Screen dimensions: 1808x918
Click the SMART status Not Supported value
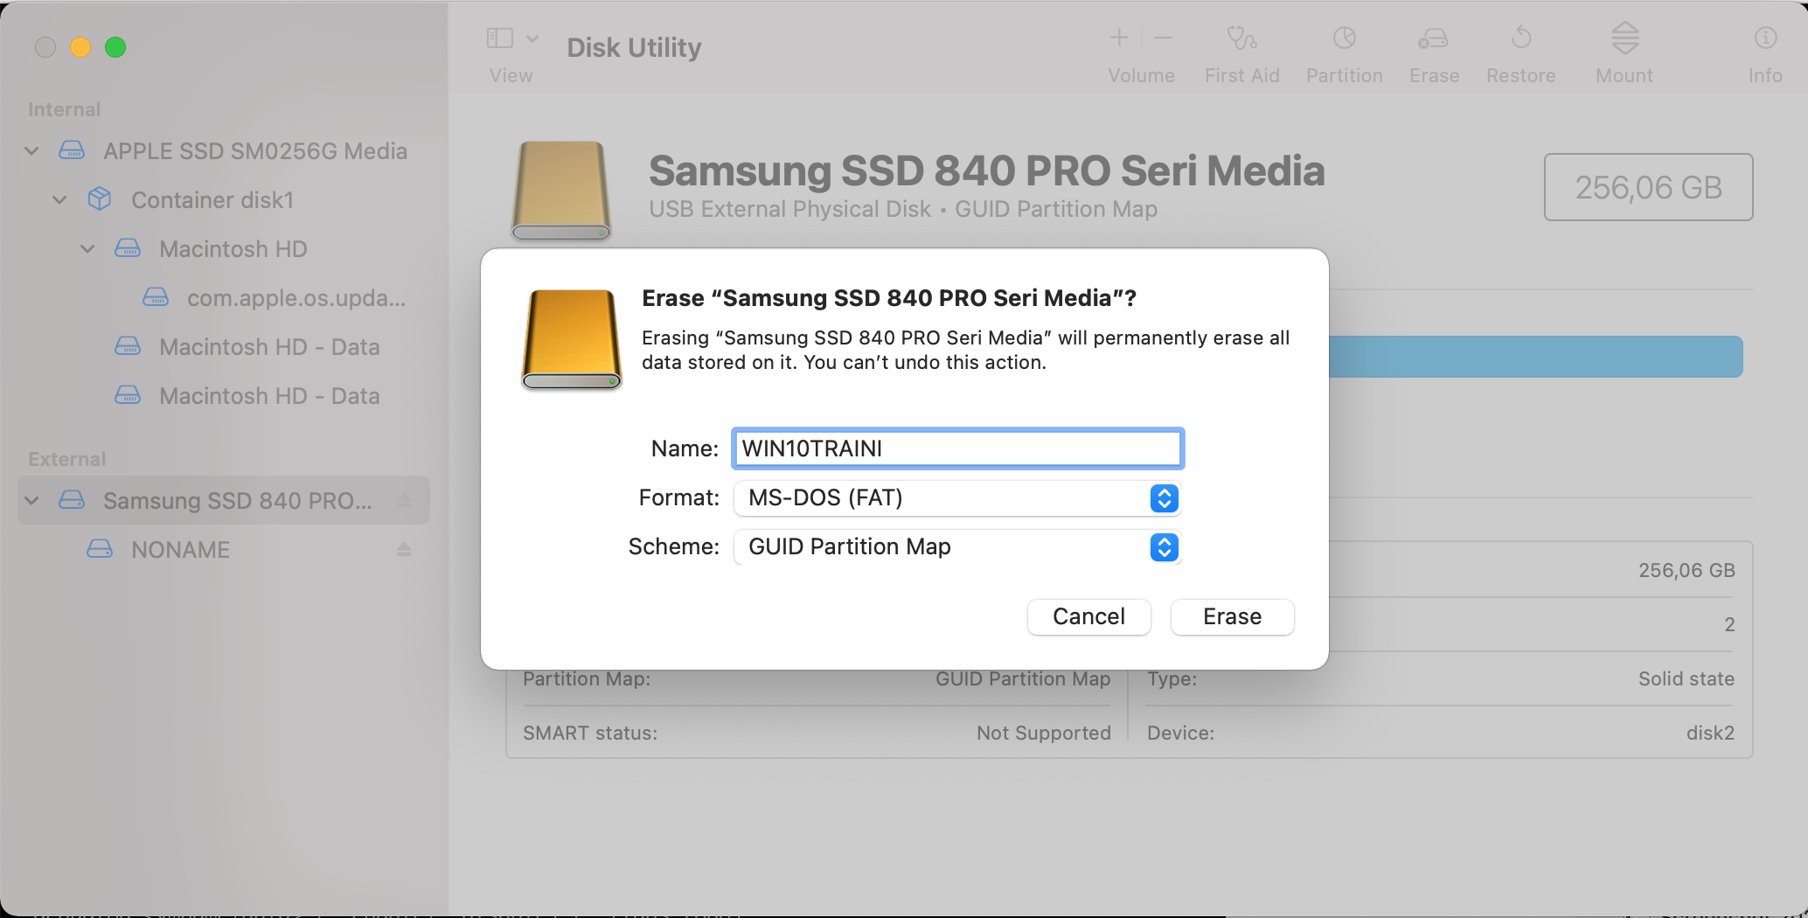click(1044, 733)
